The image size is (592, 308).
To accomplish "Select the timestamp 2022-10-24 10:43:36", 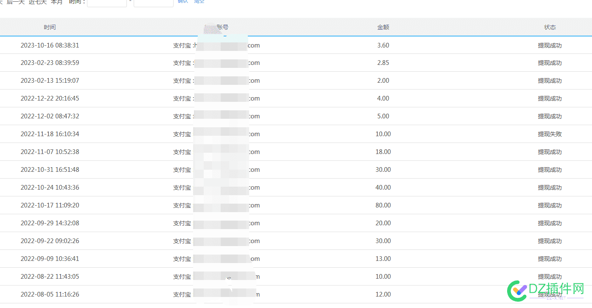I will pyautogui.click(x=50, y=188).
